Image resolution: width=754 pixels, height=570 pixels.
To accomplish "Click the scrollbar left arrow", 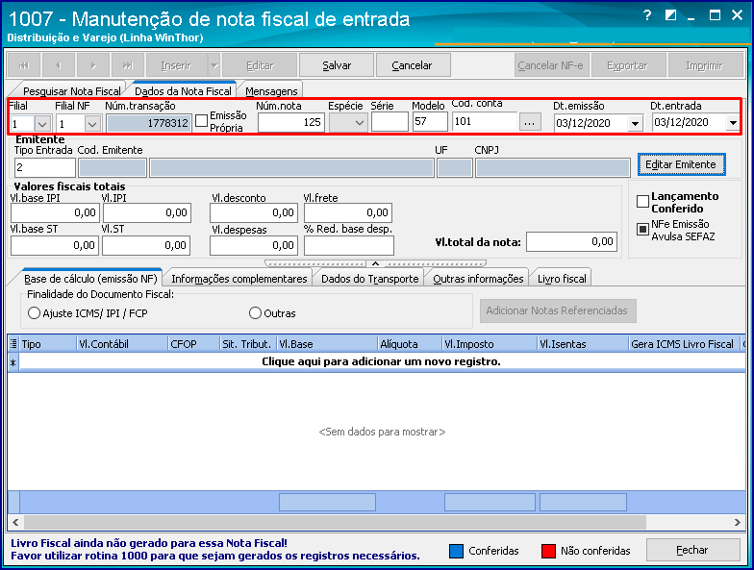I will pyautogui.click(x=15, y=522).
